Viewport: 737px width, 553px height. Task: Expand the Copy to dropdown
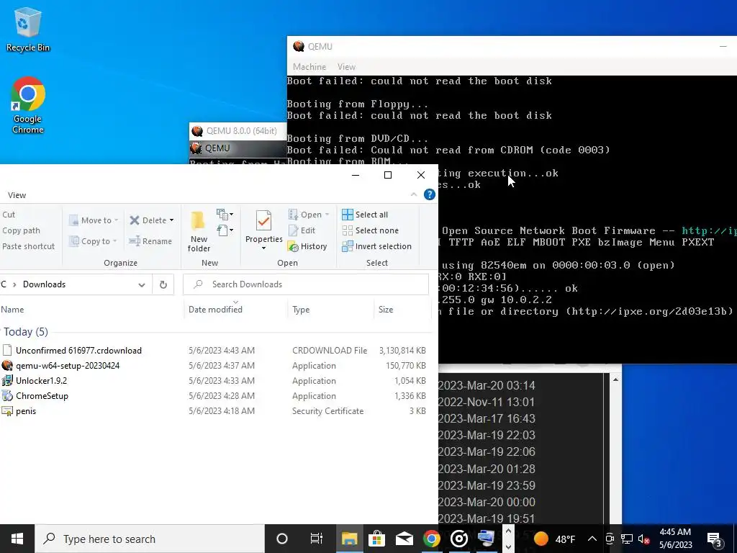(114, 241)
